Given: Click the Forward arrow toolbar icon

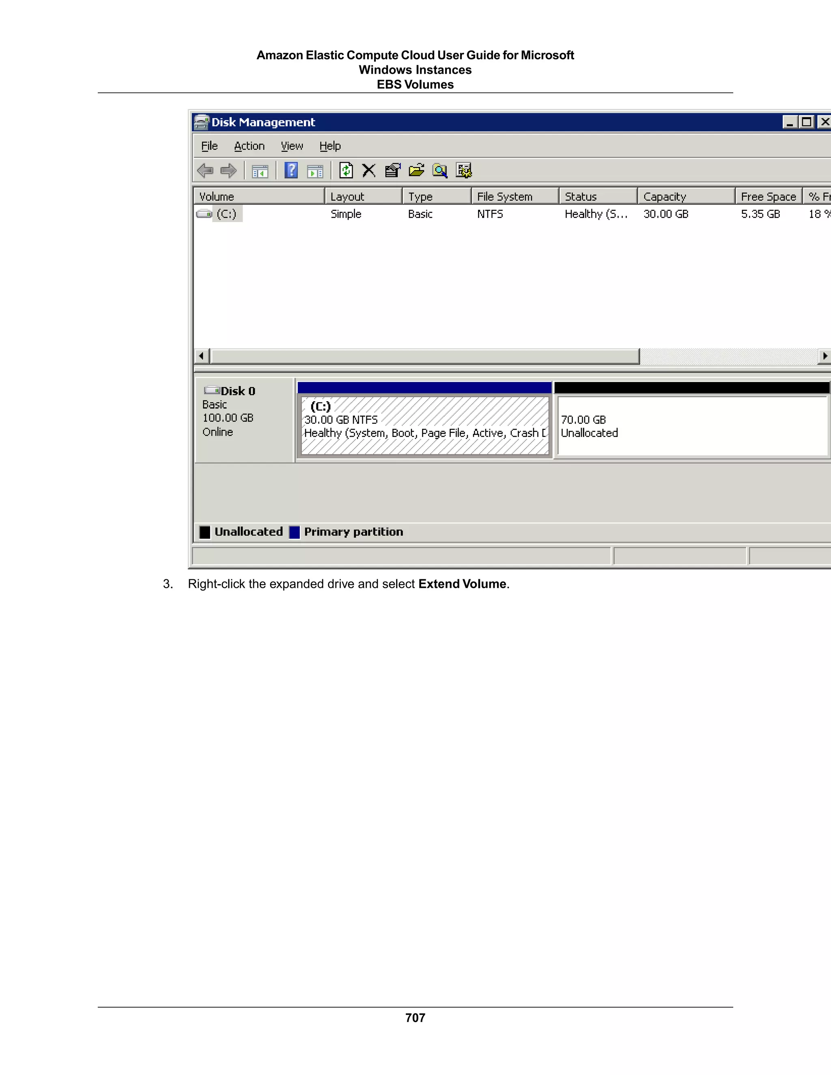Looking at the screenshot, I should coord(228,171).
